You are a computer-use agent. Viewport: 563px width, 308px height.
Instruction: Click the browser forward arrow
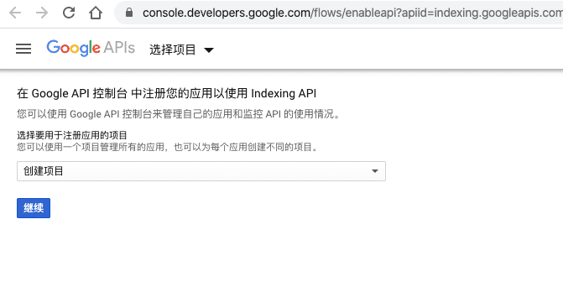tap(42, 13)
